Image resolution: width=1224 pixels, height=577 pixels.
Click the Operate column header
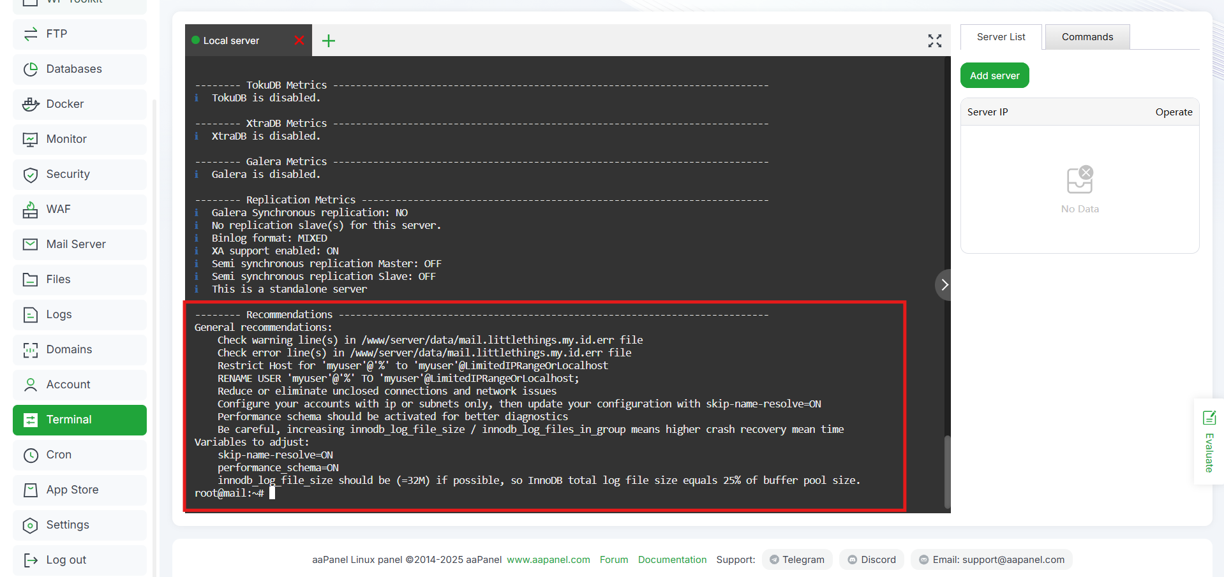click(x=1174, y=112)
